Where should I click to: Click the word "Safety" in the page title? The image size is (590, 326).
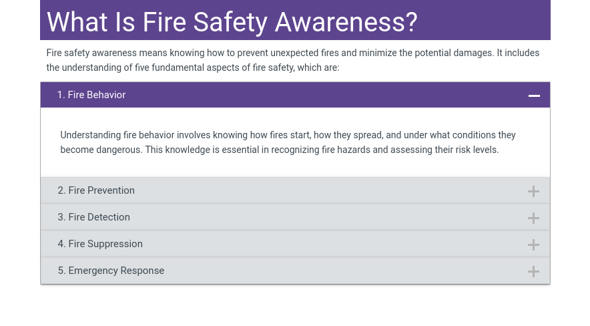230,22
